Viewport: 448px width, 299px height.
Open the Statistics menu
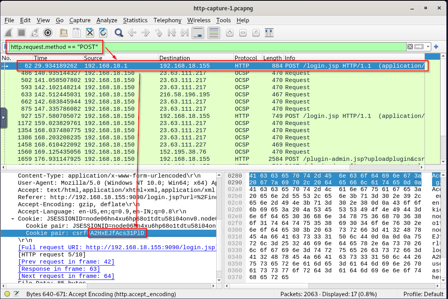coord(135,20)
